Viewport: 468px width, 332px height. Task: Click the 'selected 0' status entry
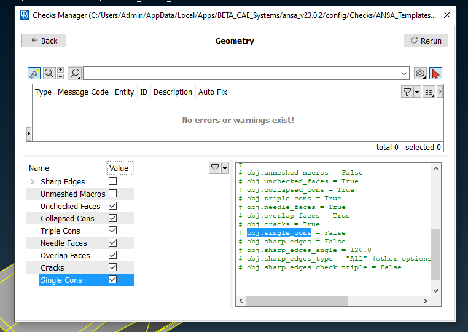(423, 147)
